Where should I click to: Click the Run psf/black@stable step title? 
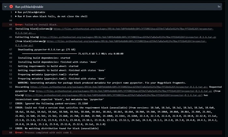(x=29, y=7)
